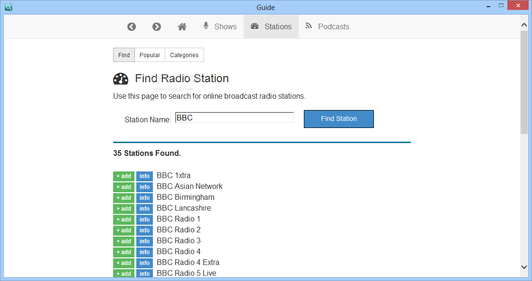The image size is (532, 281).
Task: Click the BBC 1xtra station name
Action: [174, 175]
